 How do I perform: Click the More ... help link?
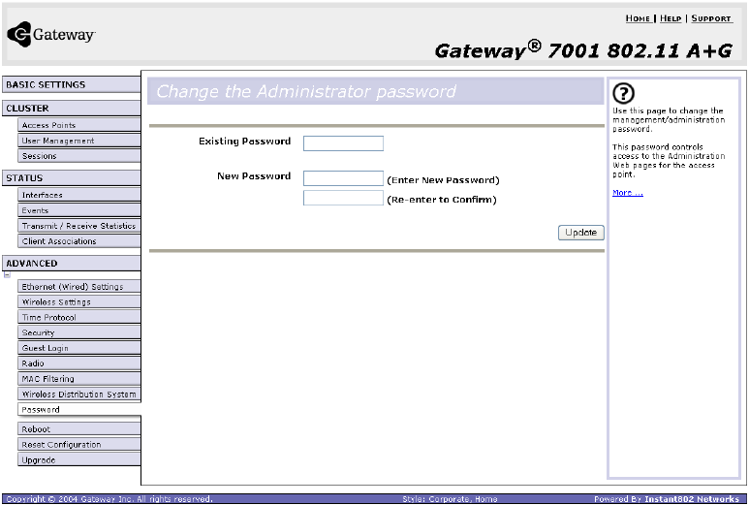pos(628,193)
